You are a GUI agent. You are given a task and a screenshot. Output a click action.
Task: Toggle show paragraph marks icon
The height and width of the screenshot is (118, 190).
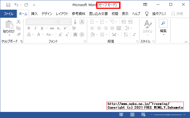pos(134,35)
